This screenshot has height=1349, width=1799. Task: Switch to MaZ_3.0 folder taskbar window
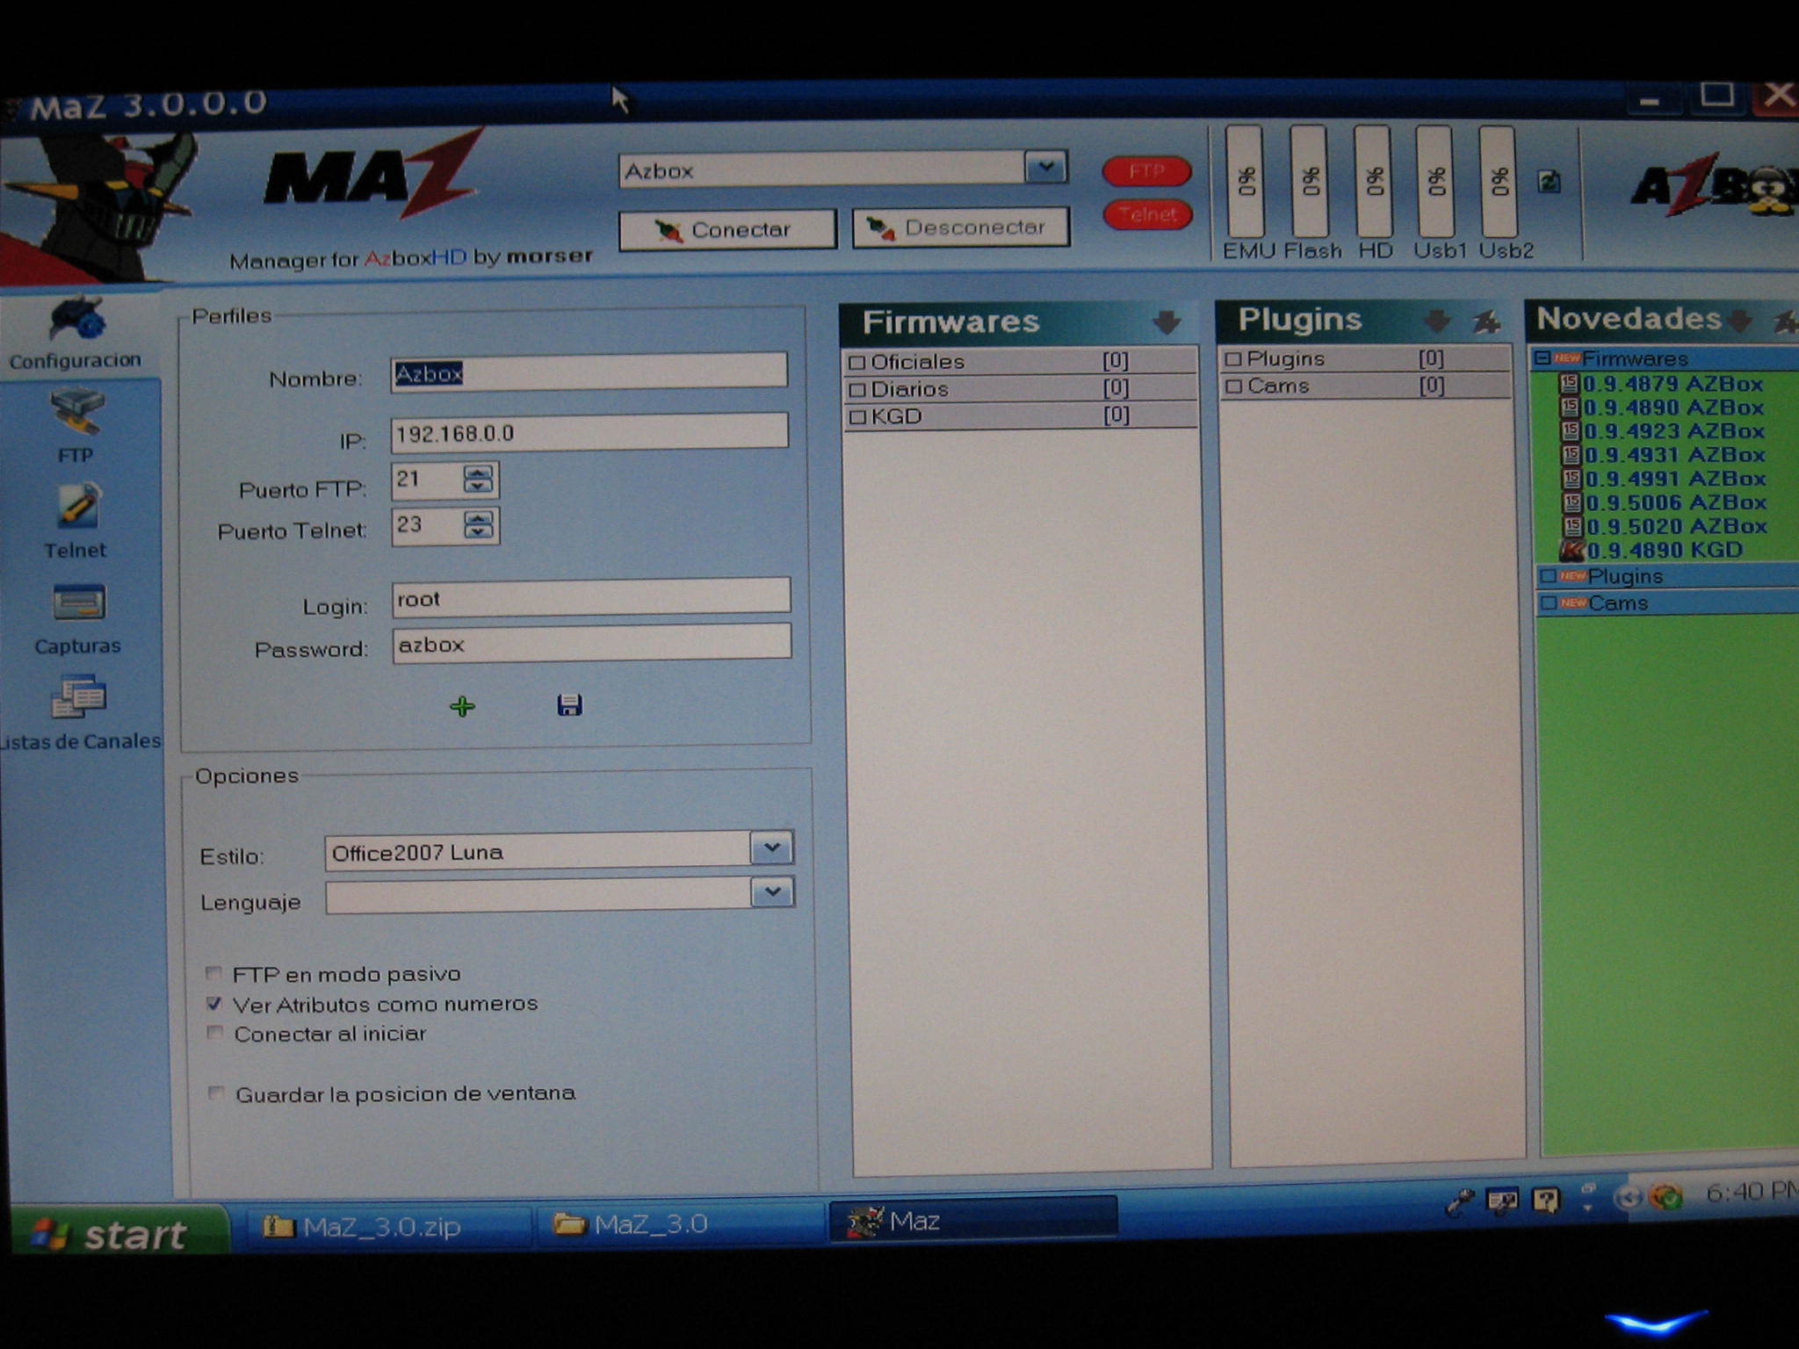679,1223
